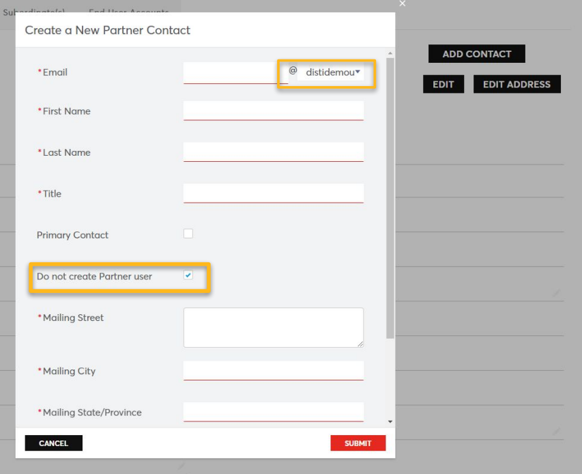Focus the Last Name field
The image size is (582, 474).
(273, 152)
